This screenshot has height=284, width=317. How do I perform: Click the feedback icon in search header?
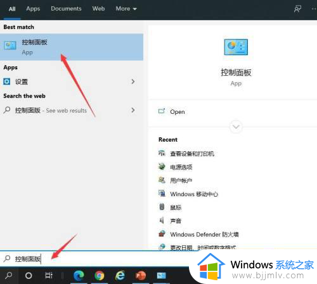[297, 9]
